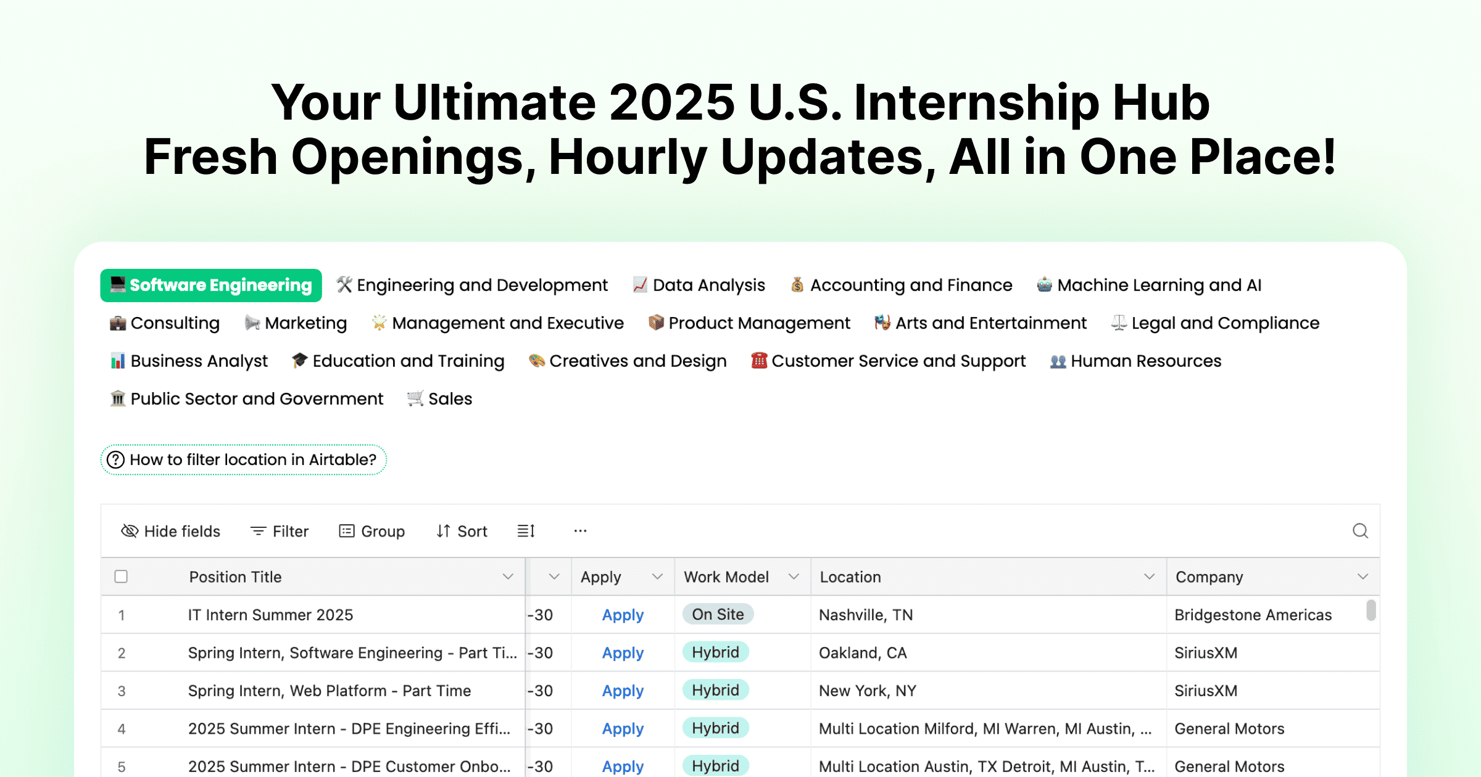Select the Human Resources category tab
The height and width of the screenshot is (777, 1481).
coord(1135,361)
